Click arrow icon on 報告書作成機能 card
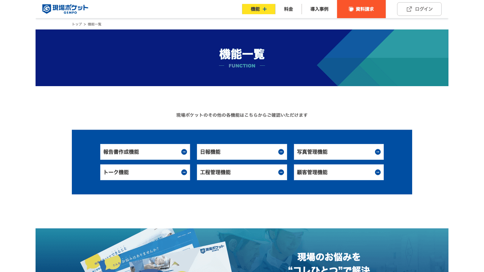 184,152
